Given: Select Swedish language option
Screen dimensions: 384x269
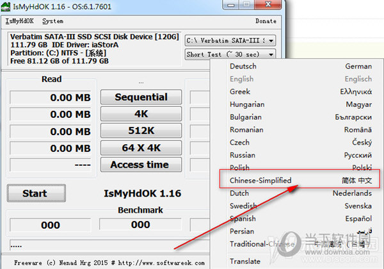Looking at the screenshot, I should (x=301, y=206).
